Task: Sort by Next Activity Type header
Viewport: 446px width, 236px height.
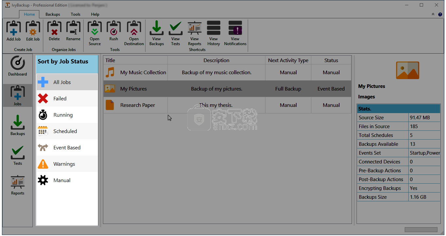Action: (288, 60)
